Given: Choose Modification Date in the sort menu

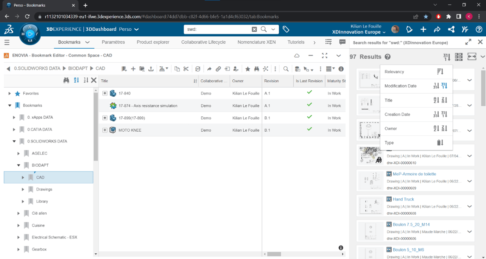Looking at the screenshot, I should [400, 86].
